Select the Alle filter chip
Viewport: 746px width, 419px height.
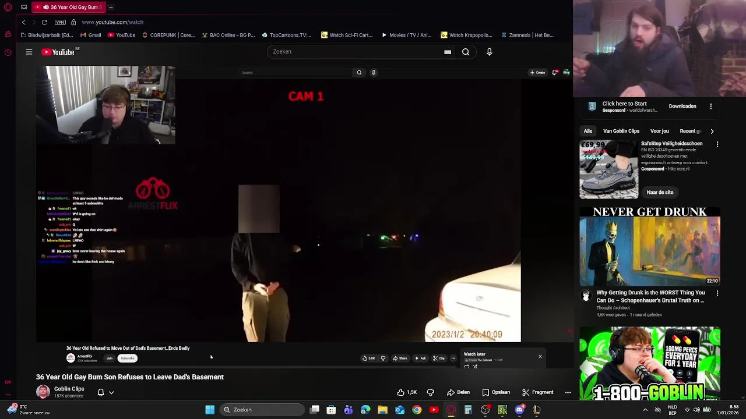pos(588,131)
